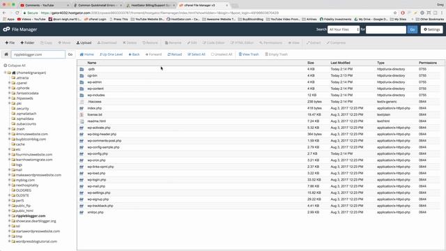Image resolution: width=446 pixels, height=251 pixels.
Task: Click the PHP icon for wp-config.php
Action: point(82,153)
